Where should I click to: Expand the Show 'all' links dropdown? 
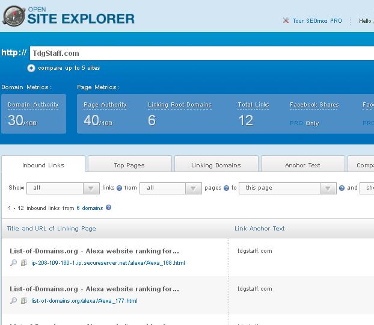point(63,188)
